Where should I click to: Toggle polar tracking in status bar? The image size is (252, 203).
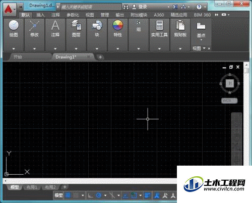(99, 195)
